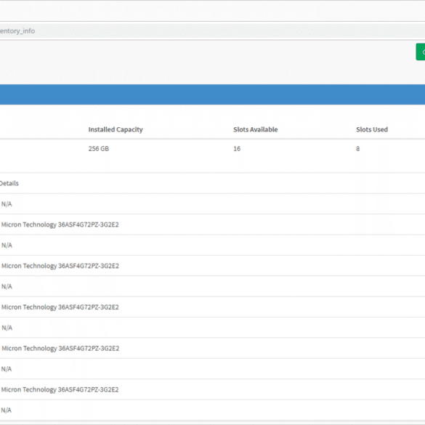
Task: Click the address bar ending in entory_info
Action: click(x=212, y=31)
